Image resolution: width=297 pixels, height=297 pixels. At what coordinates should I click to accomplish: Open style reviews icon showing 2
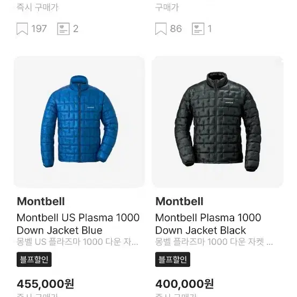[x=63, y=29]
